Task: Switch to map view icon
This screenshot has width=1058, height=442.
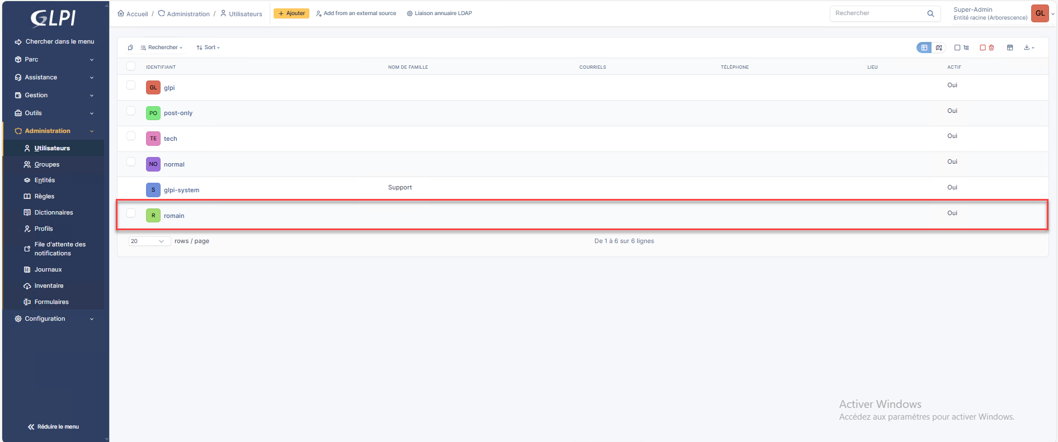Action: (x=939, y=47)
